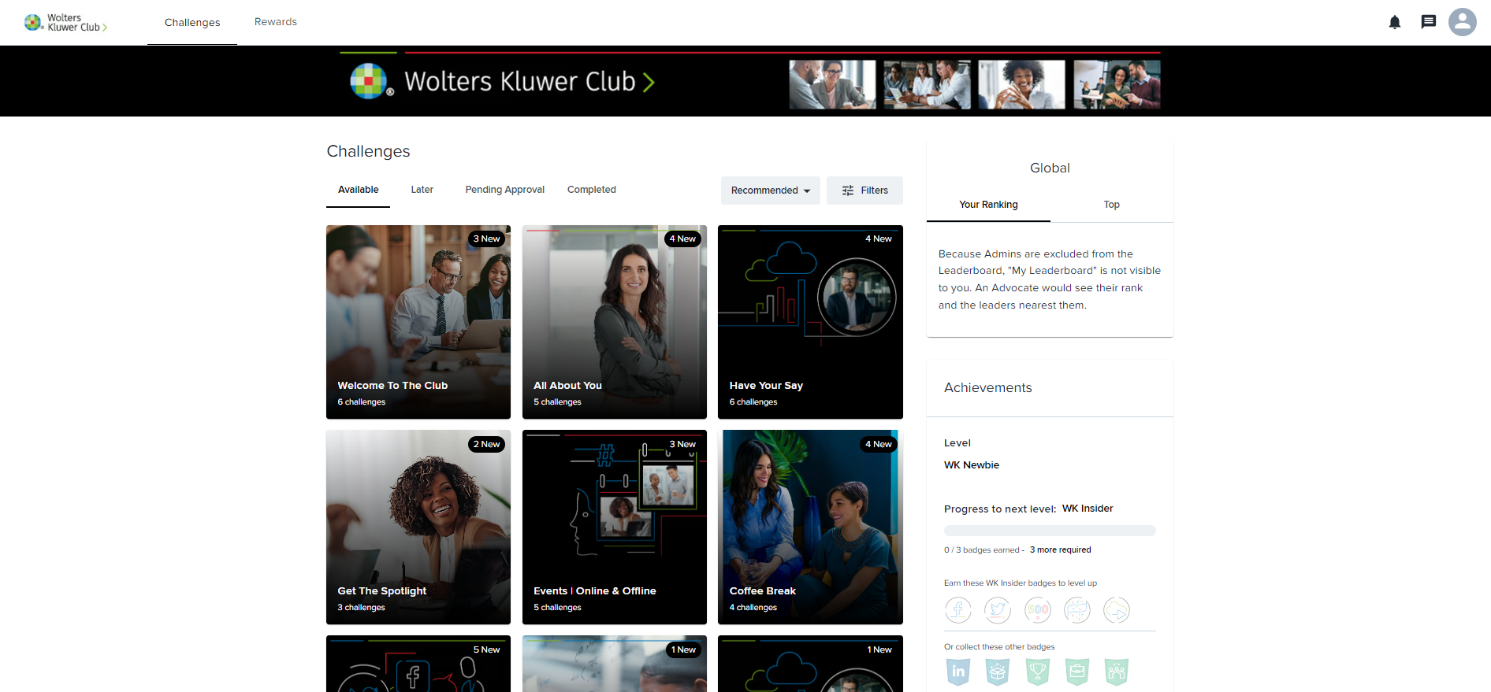The width and height of the screenshot is (1491, 692).
Task: Click the Facebook badge in Achievements
Action: (957, 609)
